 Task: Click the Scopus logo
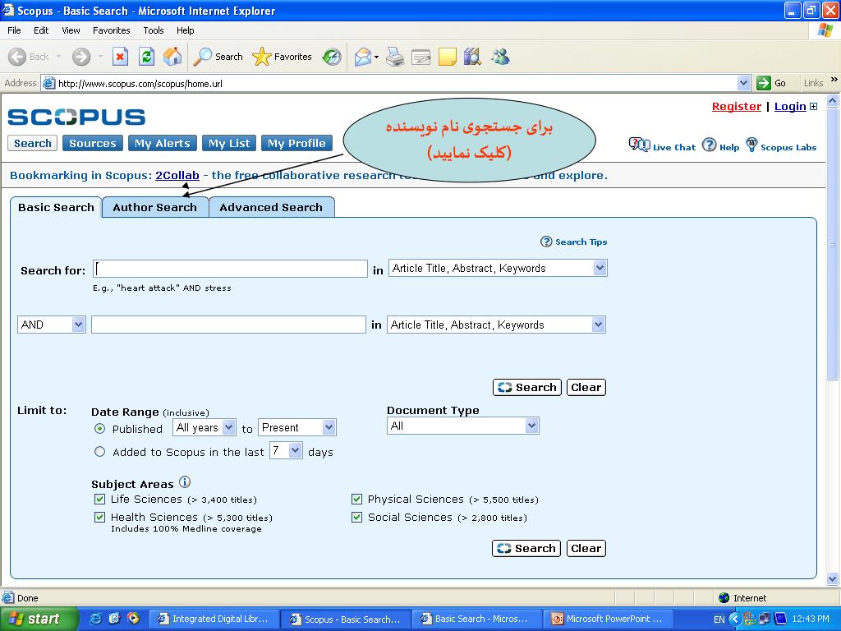point(76,117)
